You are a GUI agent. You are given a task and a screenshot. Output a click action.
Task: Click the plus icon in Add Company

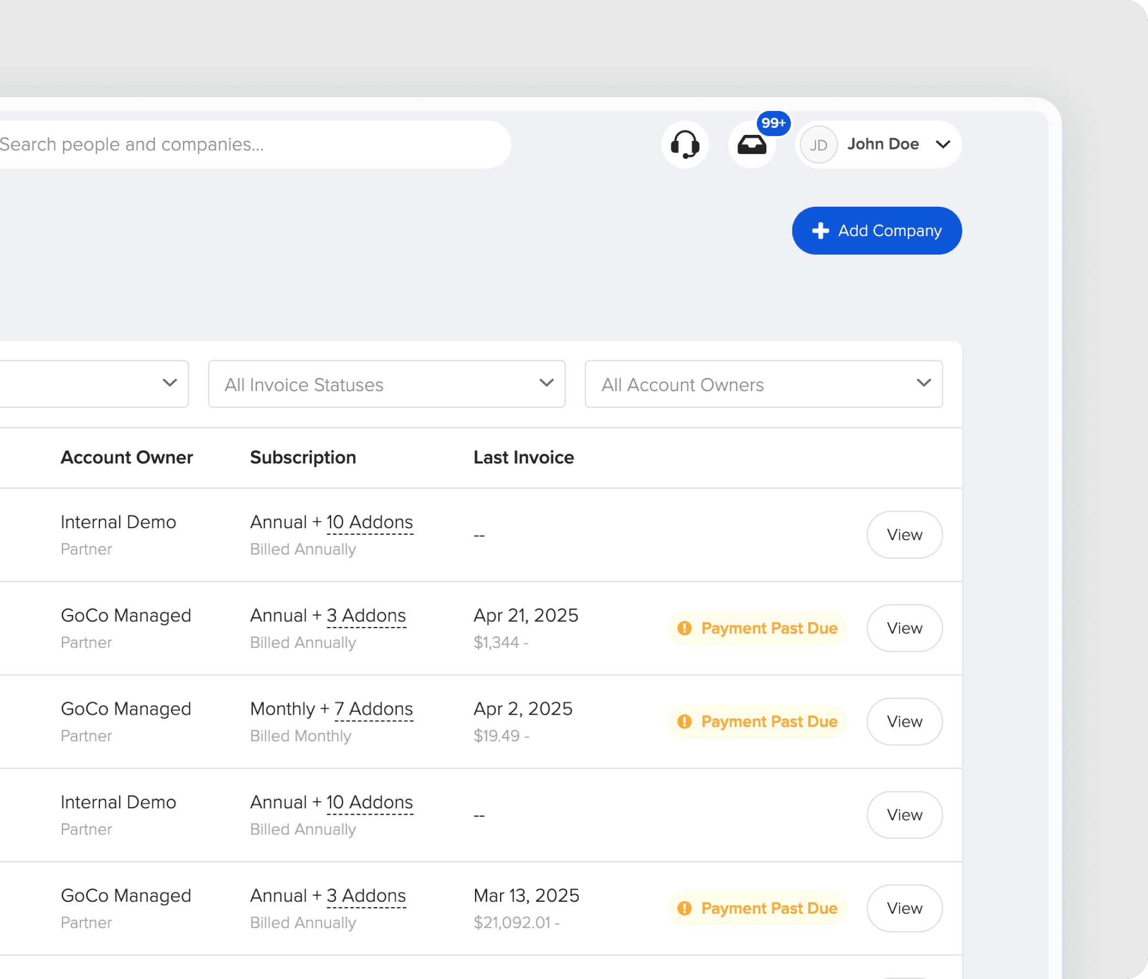pyautogui.click(x=821, y=231)
